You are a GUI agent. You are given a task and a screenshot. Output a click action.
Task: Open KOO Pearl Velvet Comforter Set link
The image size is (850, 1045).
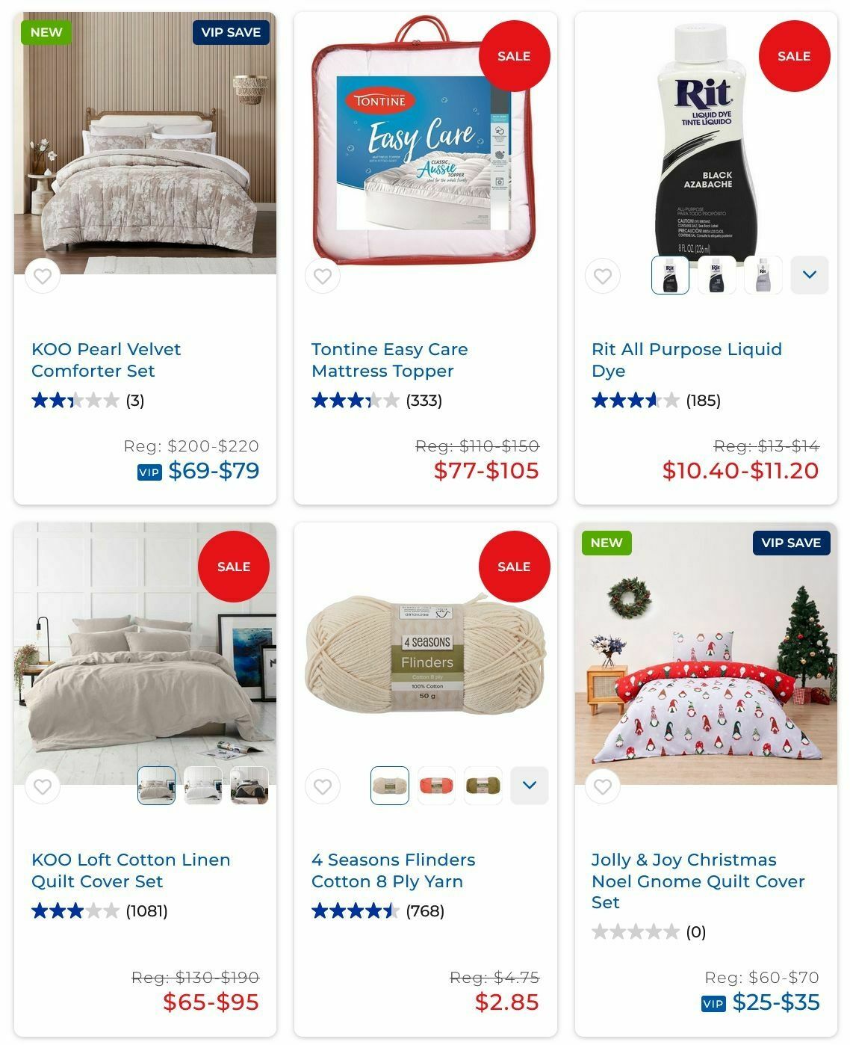(106, 360)
